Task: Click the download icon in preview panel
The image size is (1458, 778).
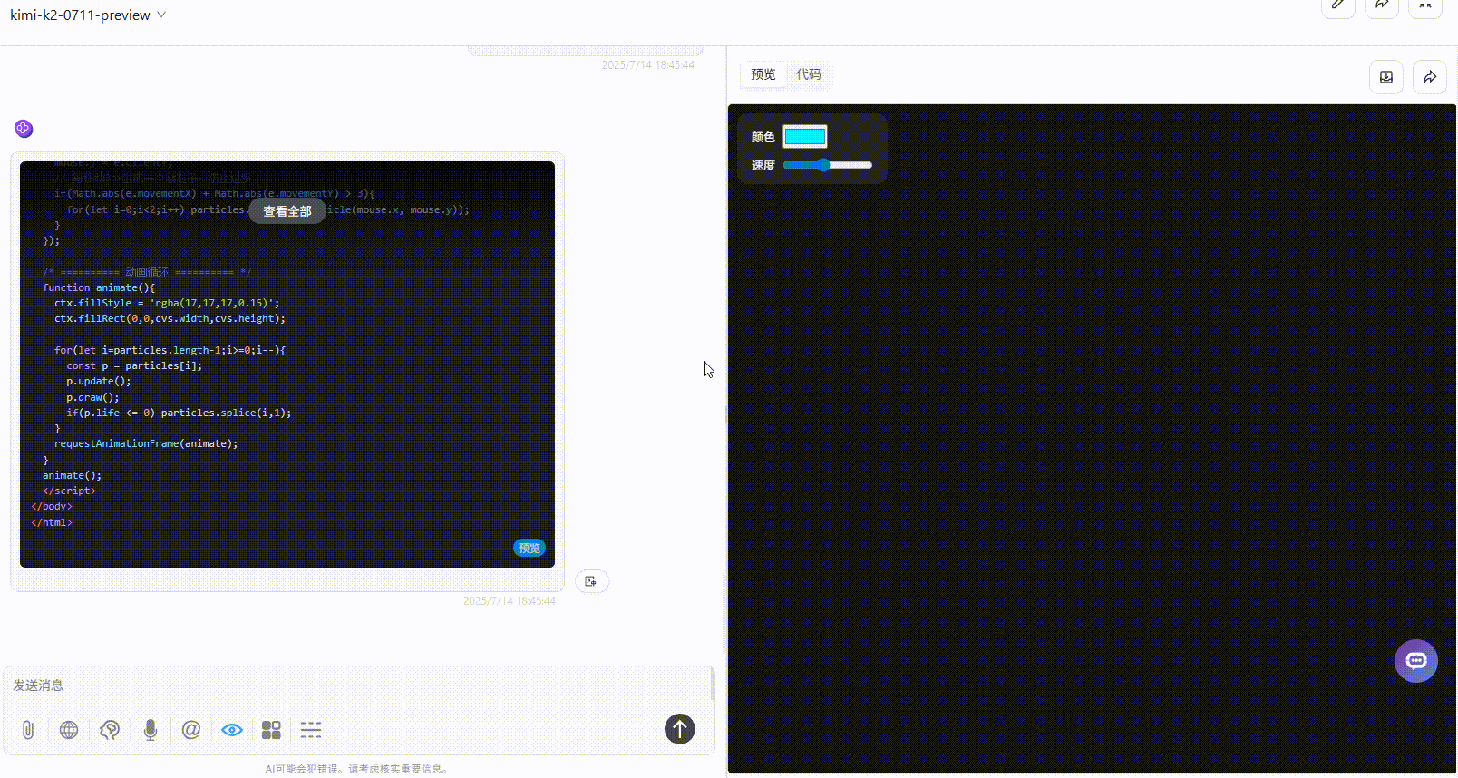Action: tap(1386, 77)
